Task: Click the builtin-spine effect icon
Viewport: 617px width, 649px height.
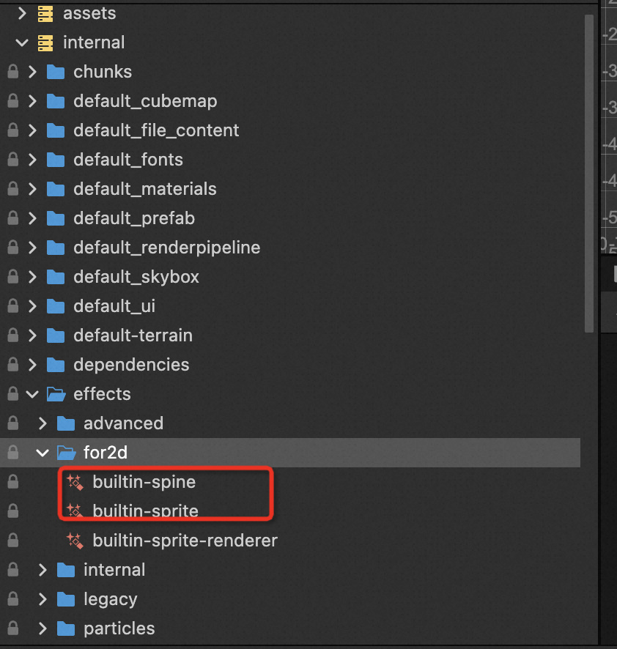Action: click(74, 482)
